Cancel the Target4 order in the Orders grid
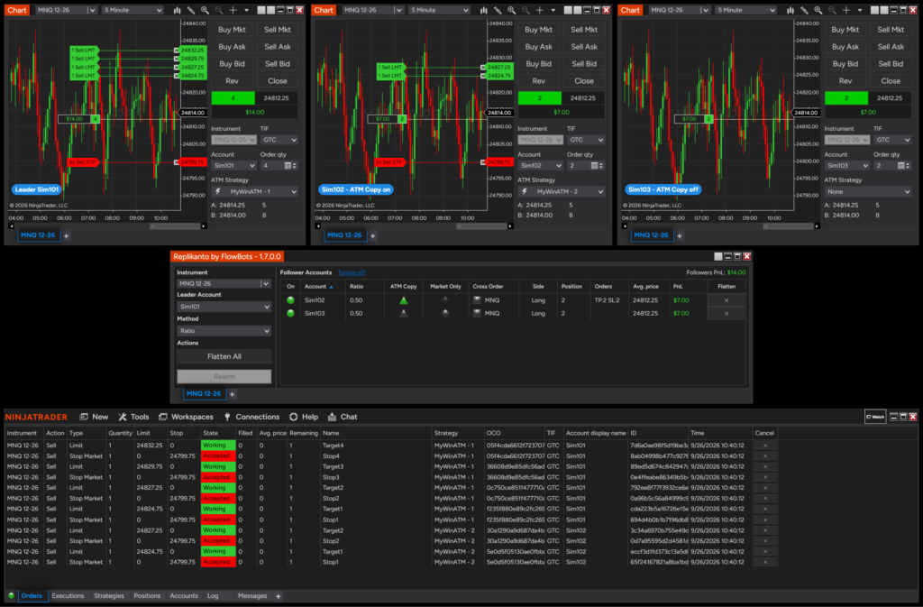The width and height of the screenshot is (923, 607). (x=764, y=446)
